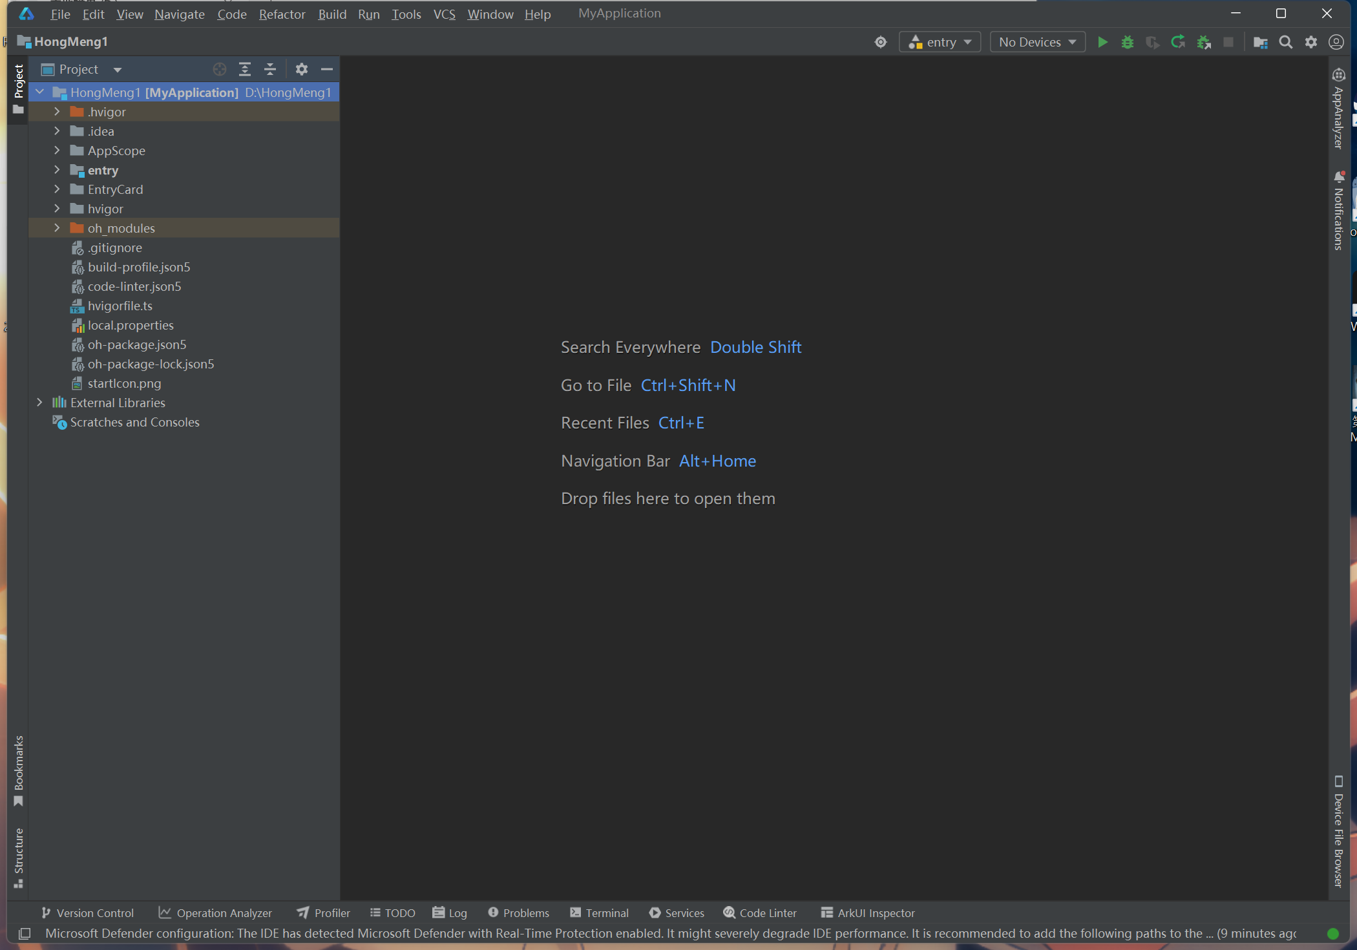The height and width of the screenshot is (950, 1357).
Task: Open the Navigate menu
Action: pos(180,14)
